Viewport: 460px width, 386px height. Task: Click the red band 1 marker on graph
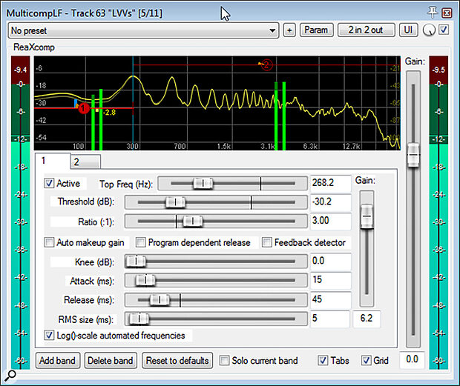point(84,108)
